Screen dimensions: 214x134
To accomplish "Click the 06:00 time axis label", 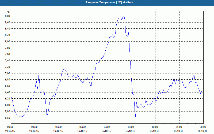I will coord(59,127).
